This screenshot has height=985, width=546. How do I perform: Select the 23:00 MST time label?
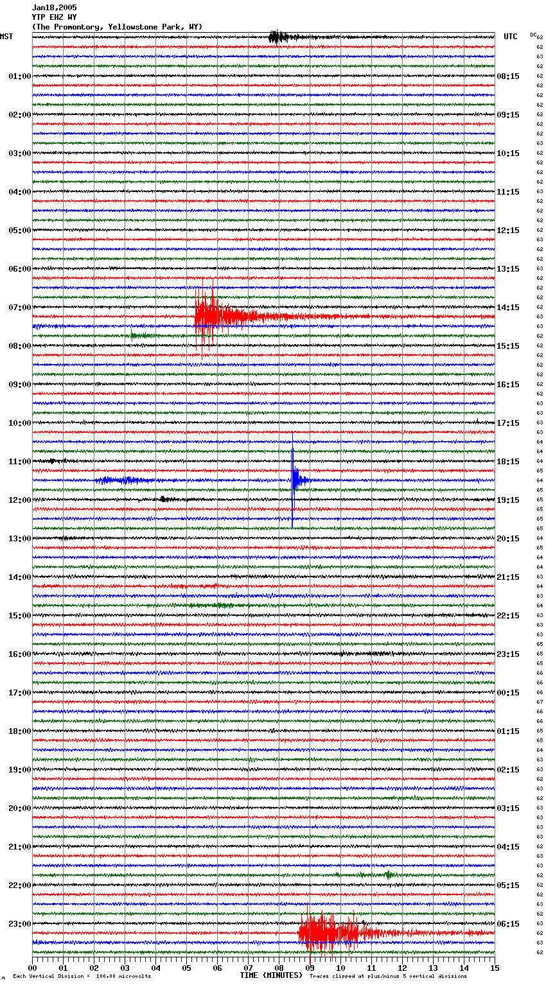[20, 924]
